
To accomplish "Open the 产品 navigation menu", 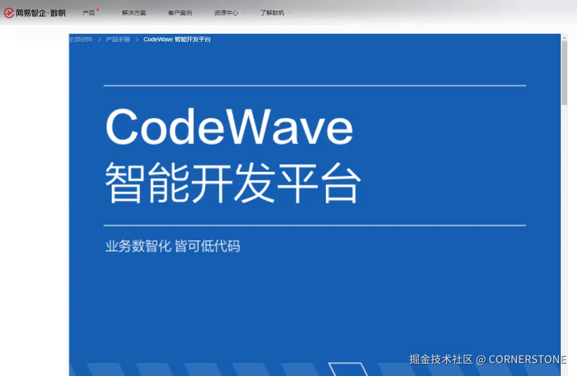I will click(x=89, y=13).
